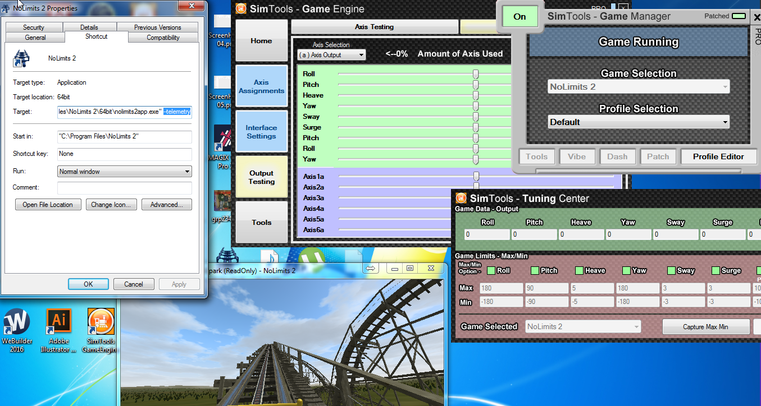Click Game Running status banner
The image size is (761, 406).
click(639, 42)
